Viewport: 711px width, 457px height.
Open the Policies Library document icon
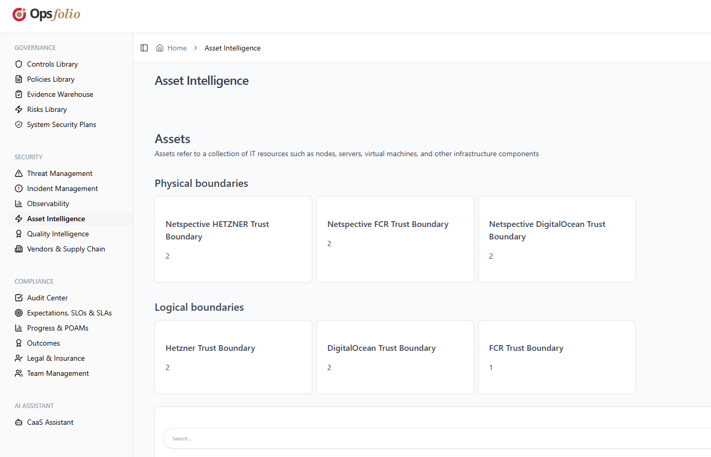tap(18, 79)
